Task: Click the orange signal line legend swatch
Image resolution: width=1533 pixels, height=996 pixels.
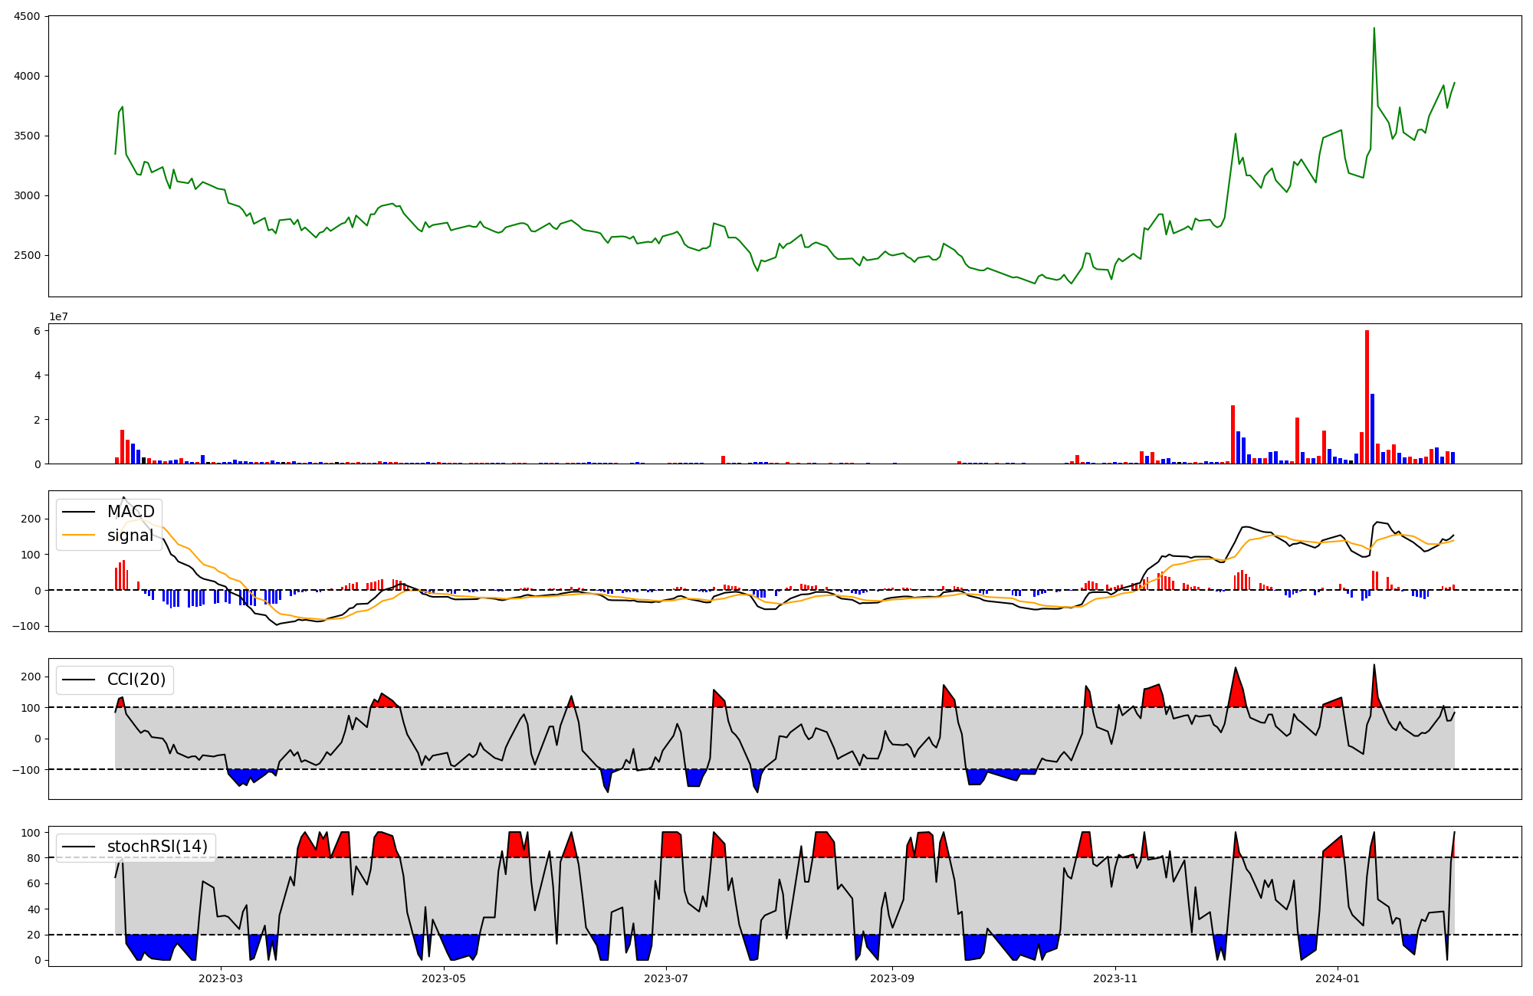Action: click(78, 536)
